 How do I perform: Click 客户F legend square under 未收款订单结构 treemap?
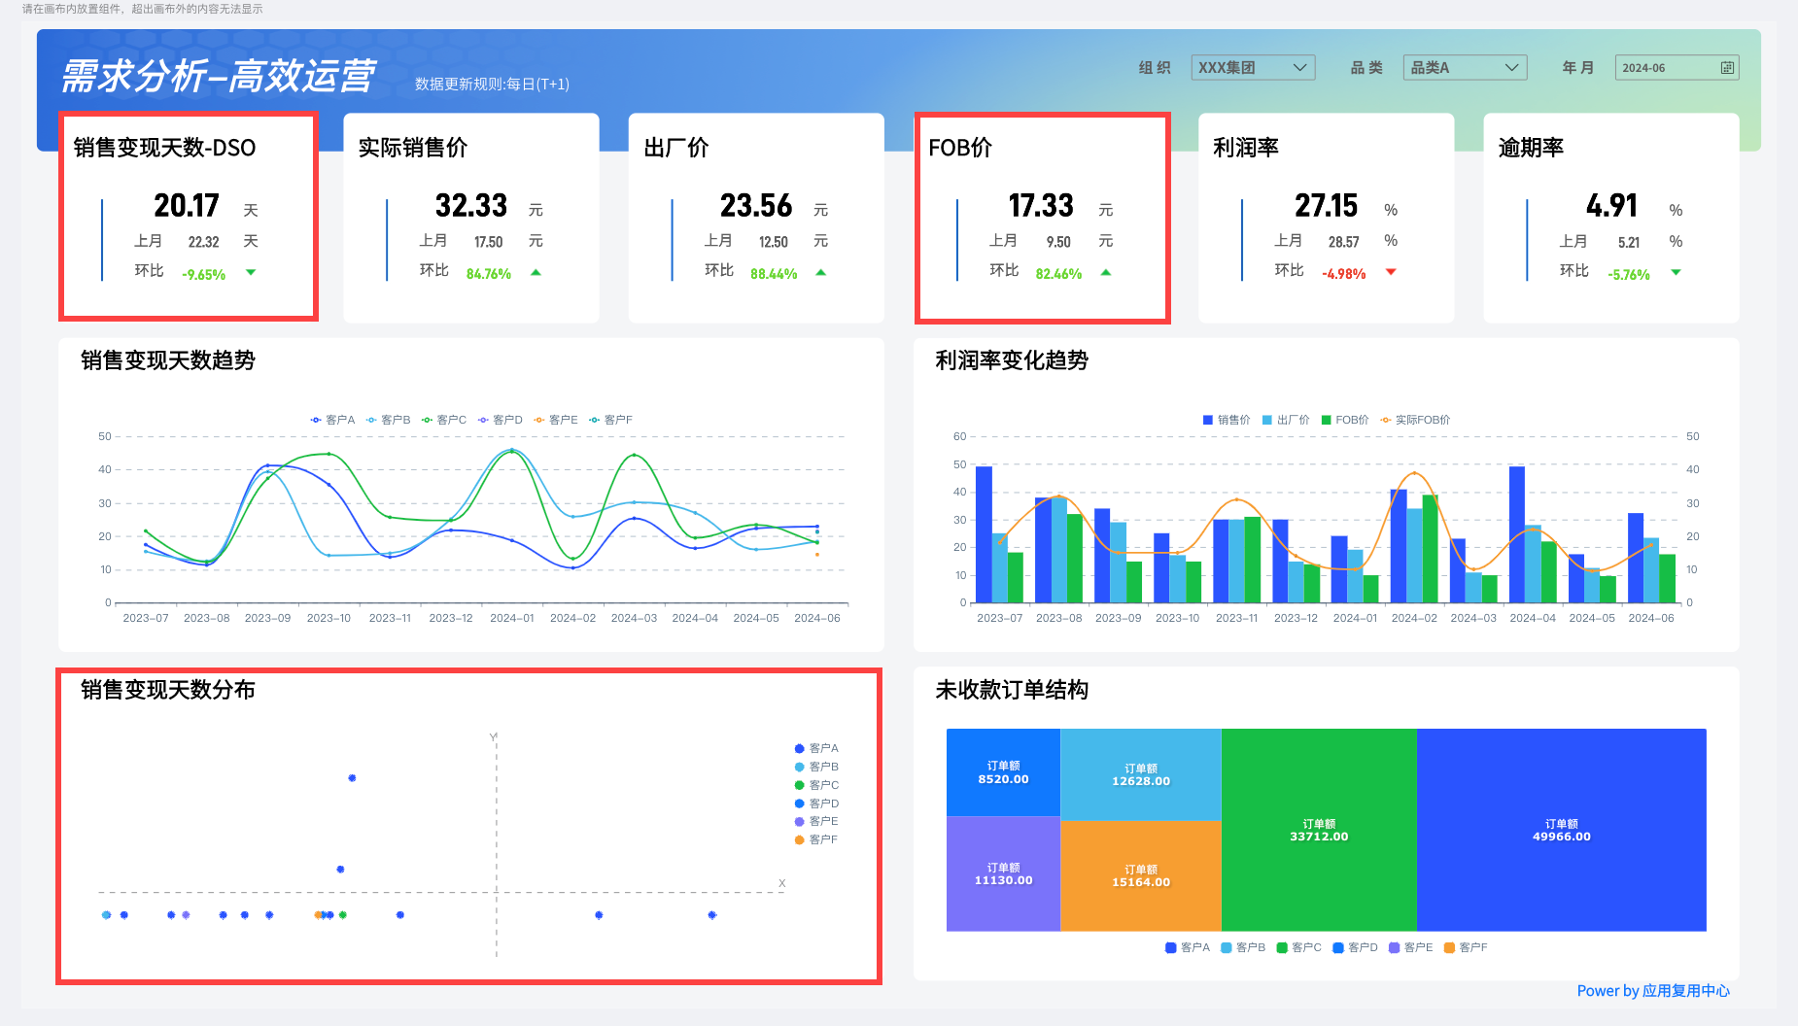(x=1450, y=947)
